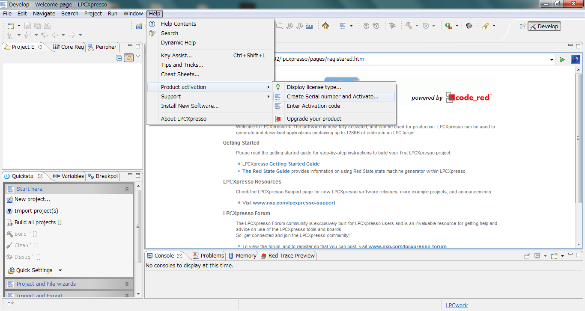This screenshot has width=585, height=311.
Task: Switch to the Problems tab
Action: coord(208,256)
